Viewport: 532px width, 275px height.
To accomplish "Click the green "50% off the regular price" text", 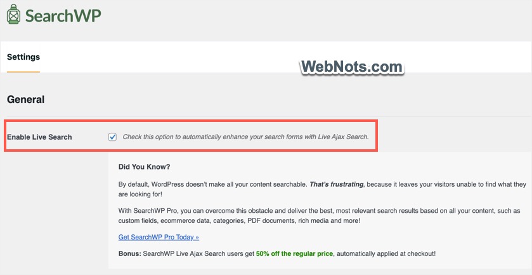I will click(x=294, y=253).
